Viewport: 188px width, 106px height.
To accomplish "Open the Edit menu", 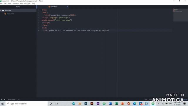I will (5, 4).
